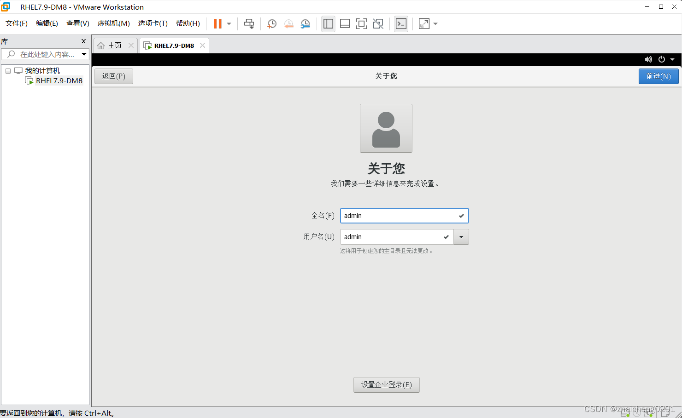Open the power options arrow beside the pause icon
The image size is (682, 418).
229,24
